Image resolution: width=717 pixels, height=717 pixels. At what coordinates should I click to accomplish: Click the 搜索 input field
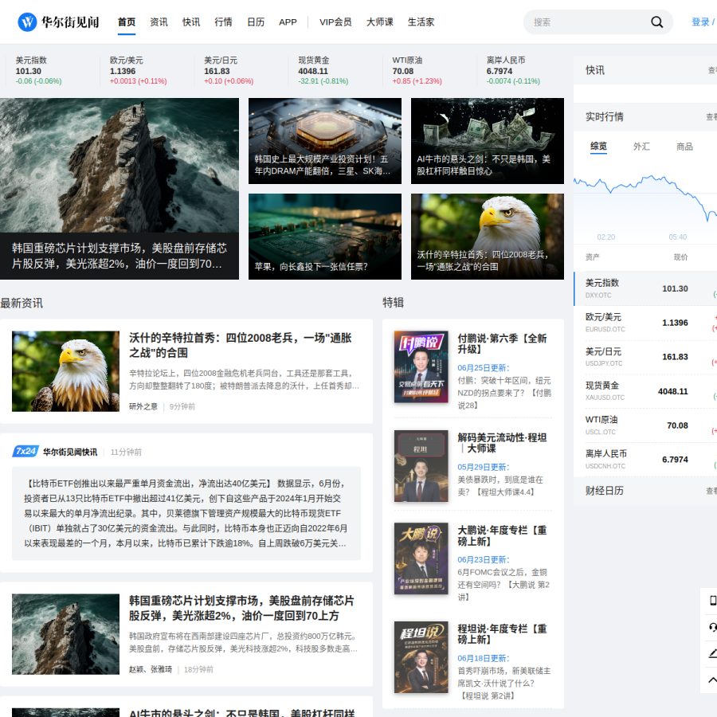point(590,22)
